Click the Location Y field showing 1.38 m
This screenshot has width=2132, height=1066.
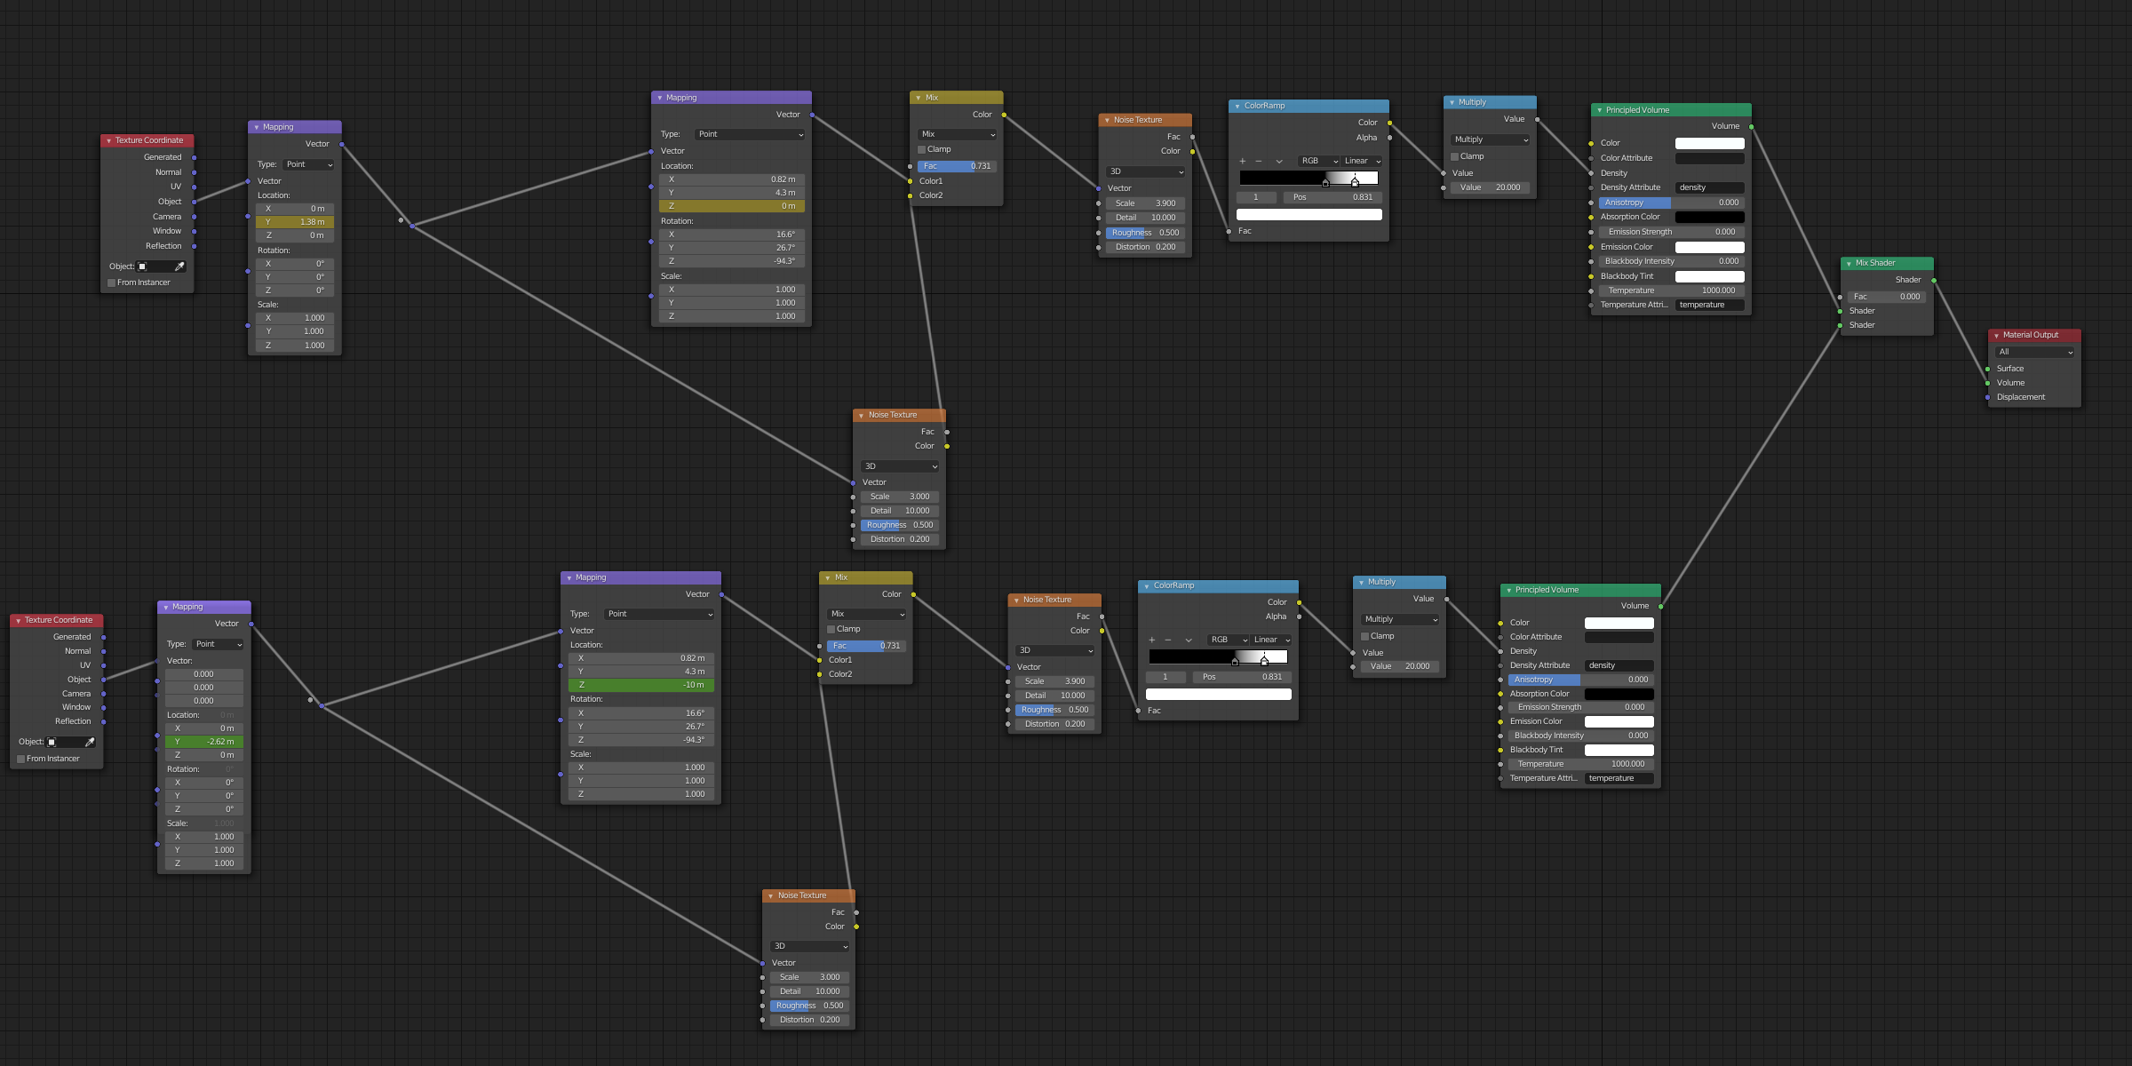tap(295, 222)
